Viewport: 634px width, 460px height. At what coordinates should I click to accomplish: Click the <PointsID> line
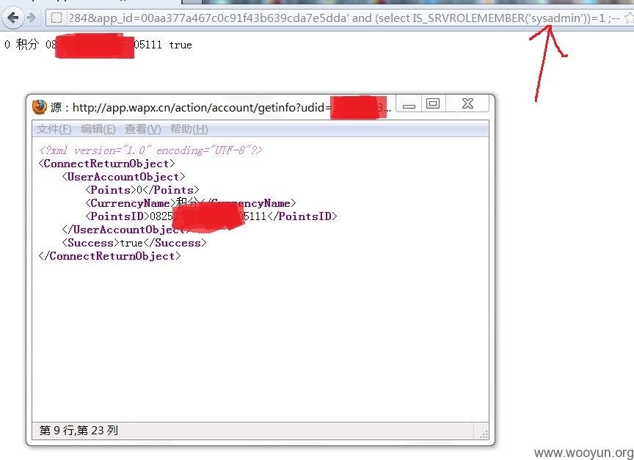click(x=211, y=216)
